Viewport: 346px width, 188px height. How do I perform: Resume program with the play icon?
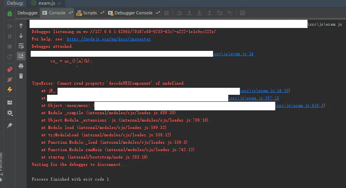coord(10,26)
